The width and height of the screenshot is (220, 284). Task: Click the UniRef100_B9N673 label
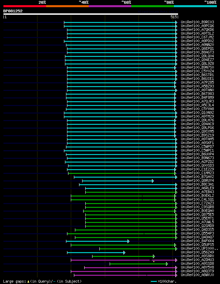(x=197, y=158)
